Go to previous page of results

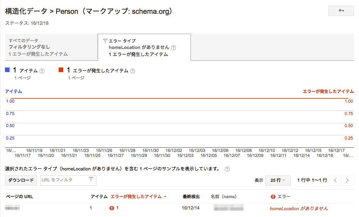pyautogui.click(x=335, y=180)
